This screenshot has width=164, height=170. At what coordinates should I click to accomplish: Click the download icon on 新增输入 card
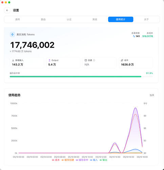click(x=13, y=60)
